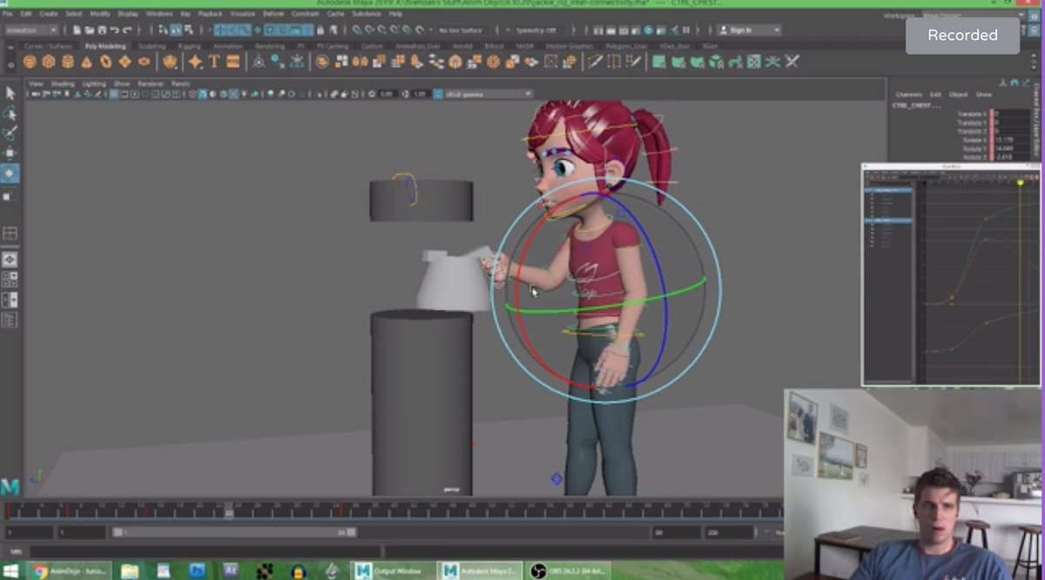Image resolution: width=1045 pixels, height=580 pixels.
Task: Open the Sign In dropdown
Action: pyautogui.click(x=748, y=30)
